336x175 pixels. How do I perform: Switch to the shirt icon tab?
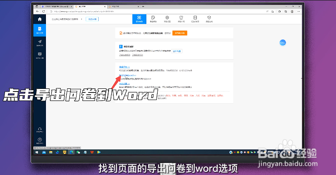tap(181, 19)
